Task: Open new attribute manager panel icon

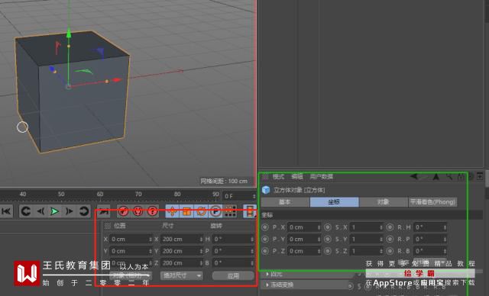Action: pyautogui.click(x=480, y=176)
